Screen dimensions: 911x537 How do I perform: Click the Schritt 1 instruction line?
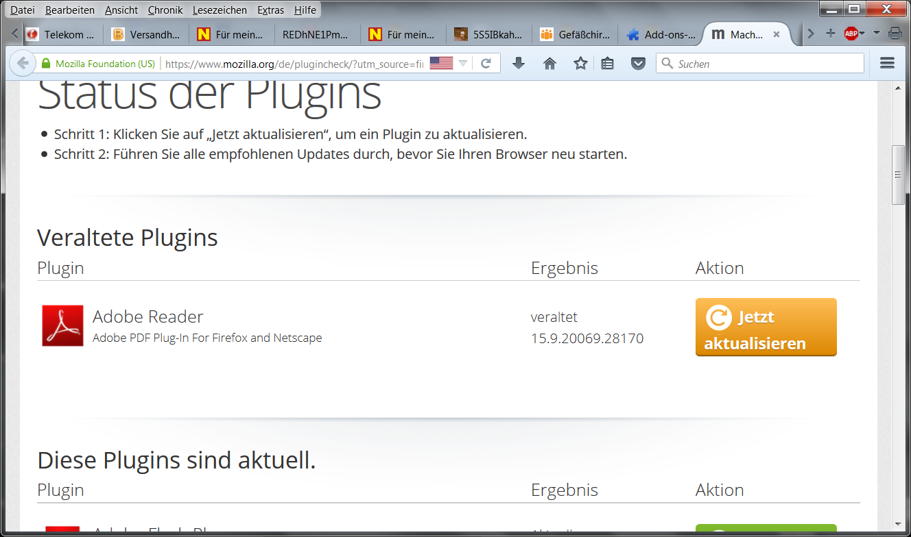[x=291, y=134]
